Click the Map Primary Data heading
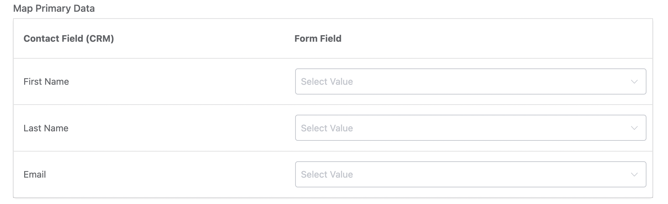The image size is (668, 204). click(54, 8)
